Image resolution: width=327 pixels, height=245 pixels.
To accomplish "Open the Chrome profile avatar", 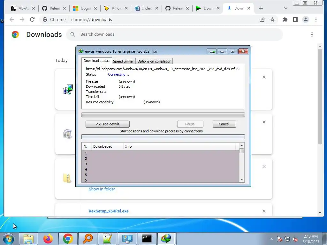I will tap(306, 19).
